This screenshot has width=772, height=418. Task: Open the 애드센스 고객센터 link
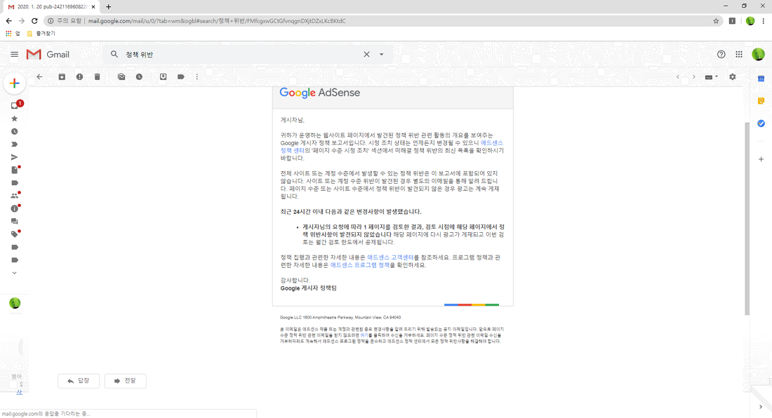tap(390, 257)
